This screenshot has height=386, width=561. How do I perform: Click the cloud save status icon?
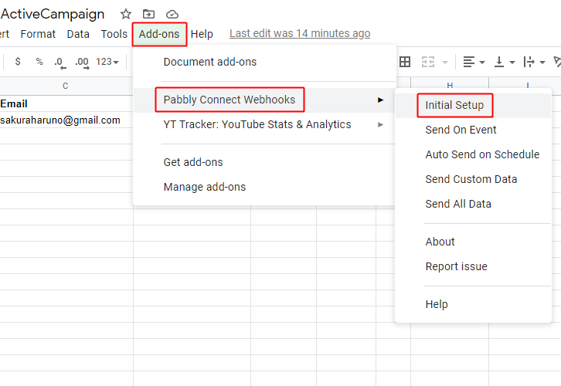(x=172, y=15)
